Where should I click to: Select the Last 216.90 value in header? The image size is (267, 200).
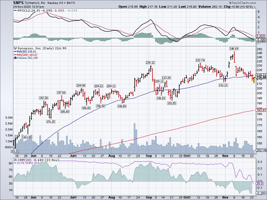[187, 7]
